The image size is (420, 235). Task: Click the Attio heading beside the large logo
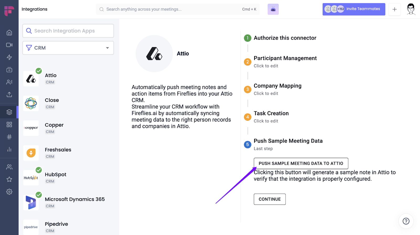183,54
